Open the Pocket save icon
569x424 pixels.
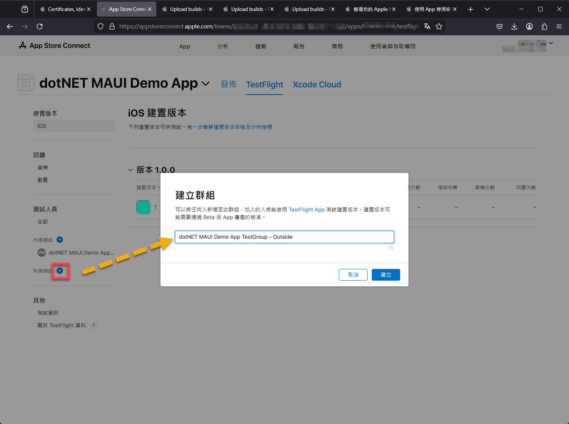499,26
